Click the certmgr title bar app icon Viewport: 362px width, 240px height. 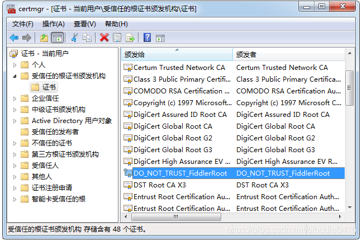[11, 9]
